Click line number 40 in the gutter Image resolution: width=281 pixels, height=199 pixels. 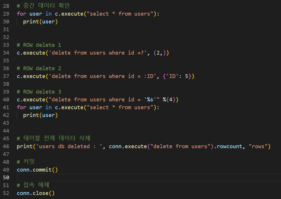[6, 99]
